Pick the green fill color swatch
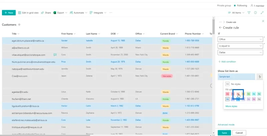Image resolution: width=267 pixels, height=136 pixels. pyautogui.click(x=248, y=94)
